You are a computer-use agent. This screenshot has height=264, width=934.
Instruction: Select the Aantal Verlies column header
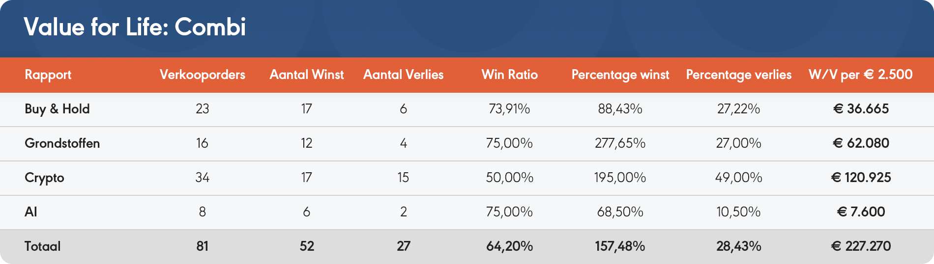pos(404,75)
